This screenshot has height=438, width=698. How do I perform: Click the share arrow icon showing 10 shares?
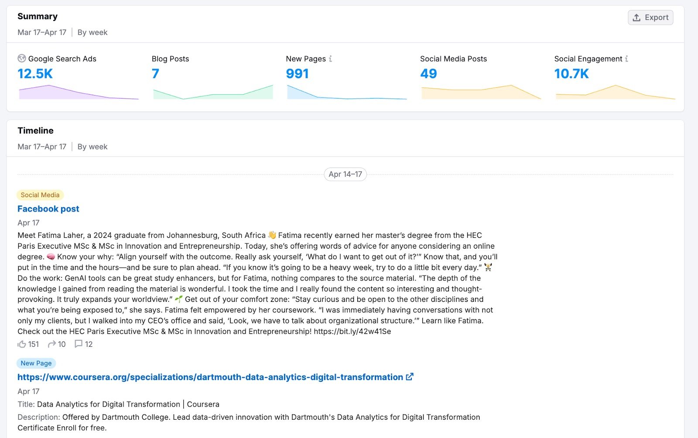[x=51, y=344]
